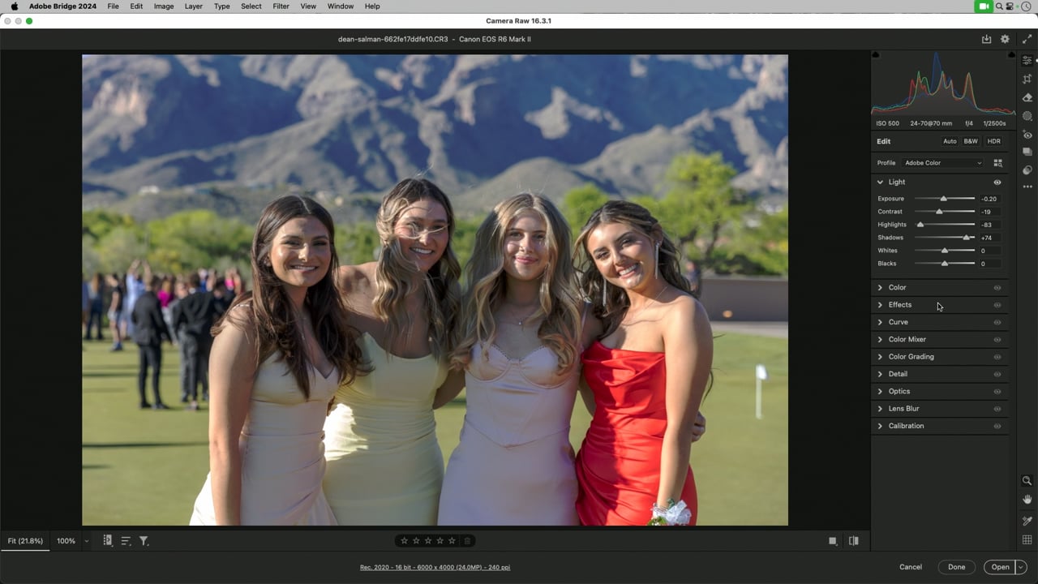The height and width of the screenshot is (584, 1038).
Task: Toggle the filmstrip icon
Action: tap(107, 540)
